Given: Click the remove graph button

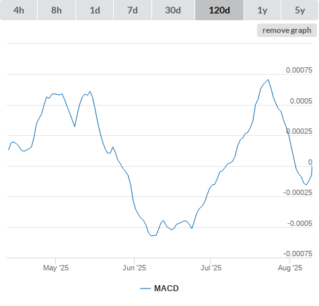Looking at the screenshot, I should tap(287, 30).
